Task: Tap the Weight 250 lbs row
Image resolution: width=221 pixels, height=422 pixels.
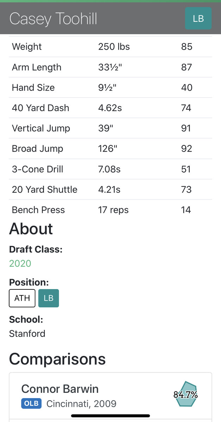Action: pos(110,47)
